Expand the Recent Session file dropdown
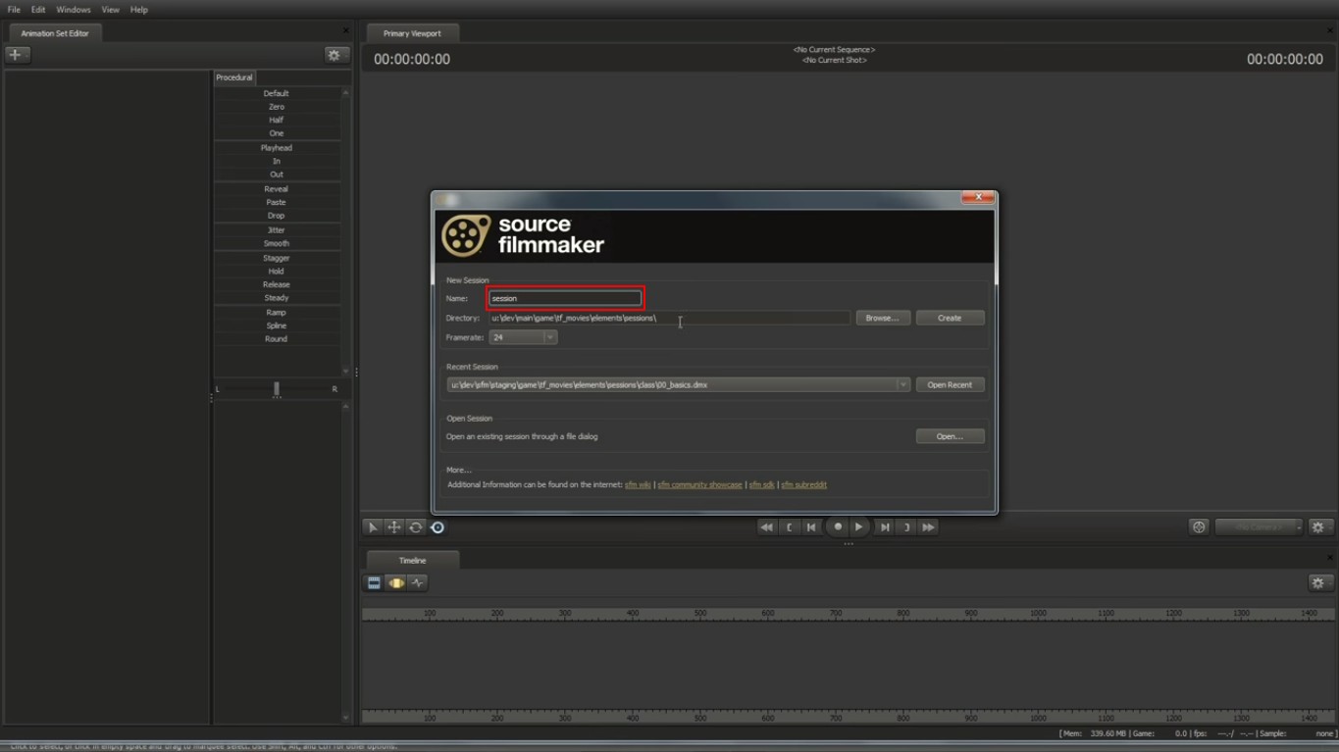 coord(901,384)
